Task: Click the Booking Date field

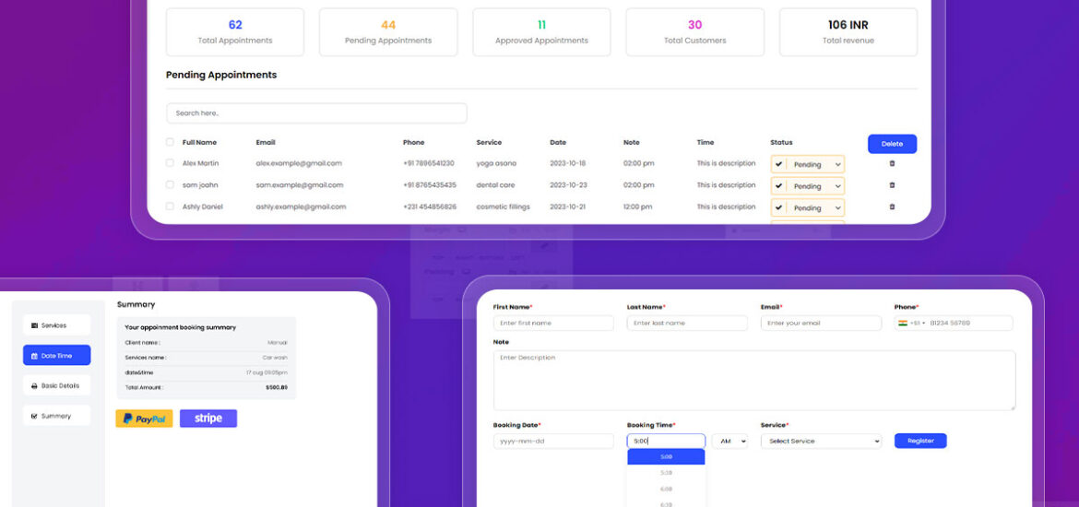Action: point(553,441)
